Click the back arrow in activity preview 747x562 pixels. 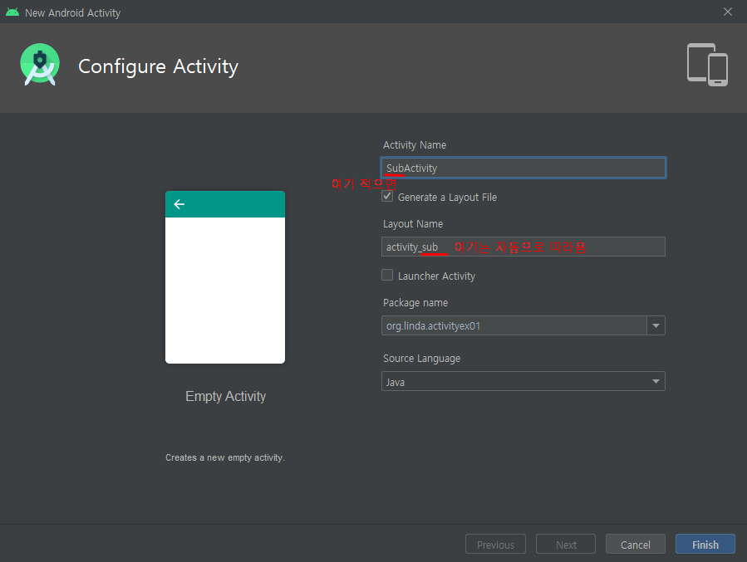[x=179, y=204]
